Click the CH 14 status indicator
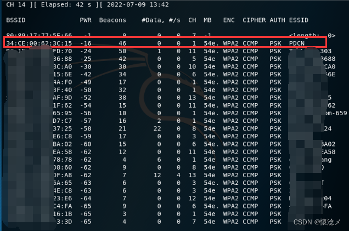 tap(16, 5)
